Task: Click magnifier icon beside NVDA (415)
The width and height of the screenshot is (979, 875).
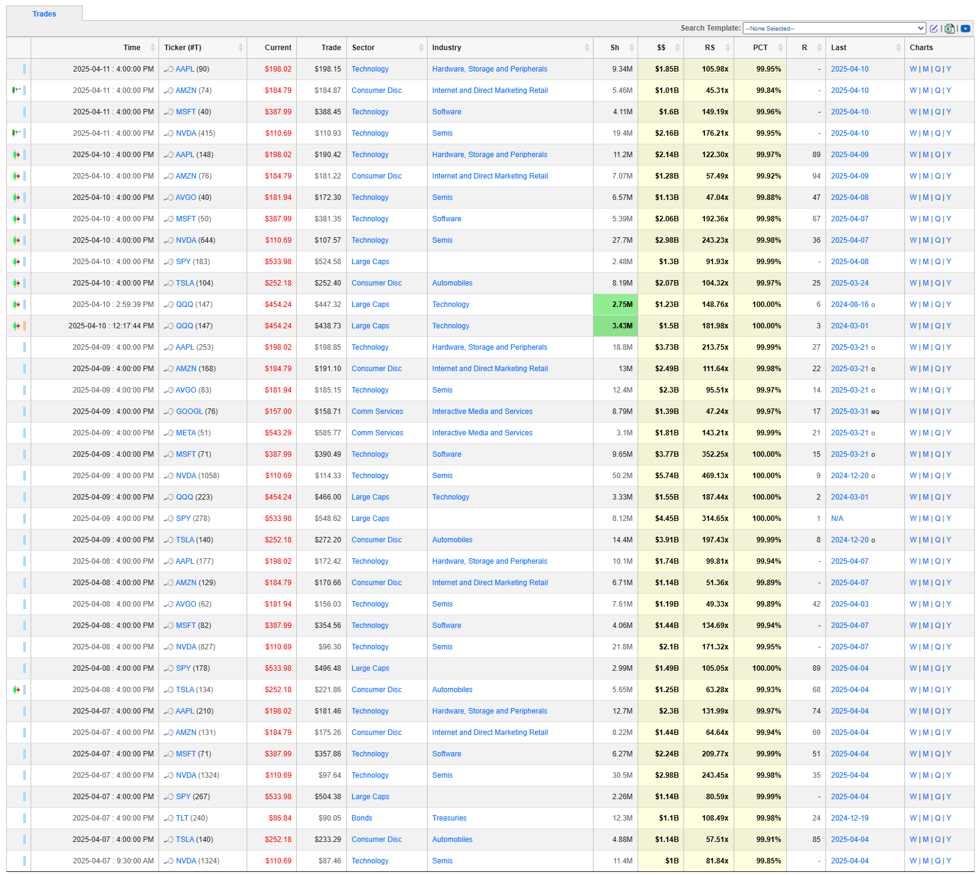Action: coord(169,133)
